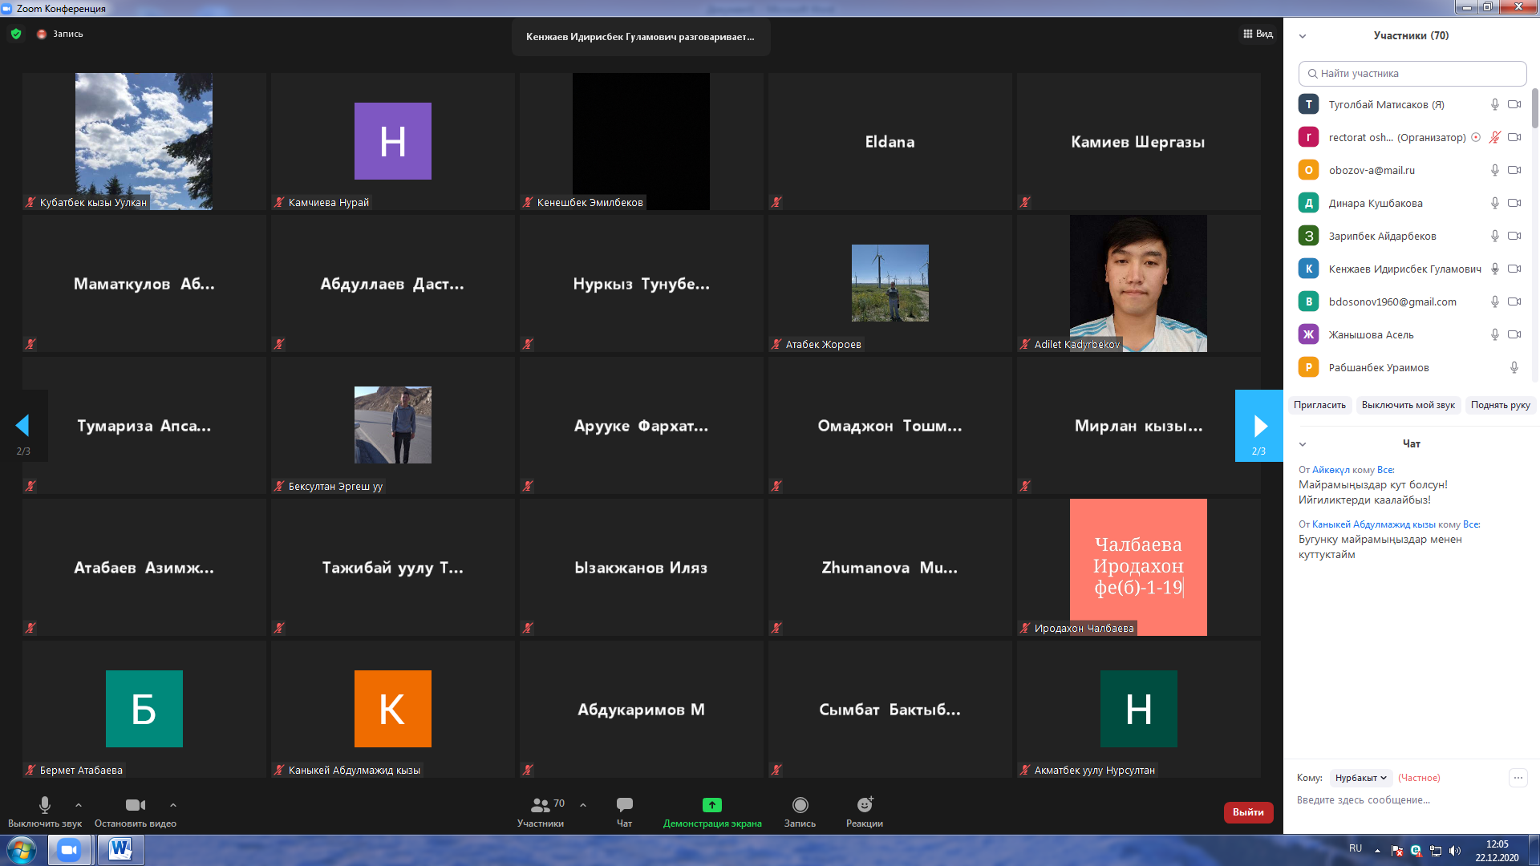This screenshot has width=1540, height=866.
Task: Collapse the Участники panel chevron
Action: [1303, 36]
